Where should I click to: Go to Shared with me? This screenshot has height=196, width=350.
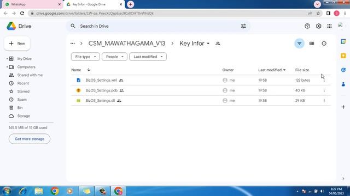pyautogui.click(x=30, y=75)
